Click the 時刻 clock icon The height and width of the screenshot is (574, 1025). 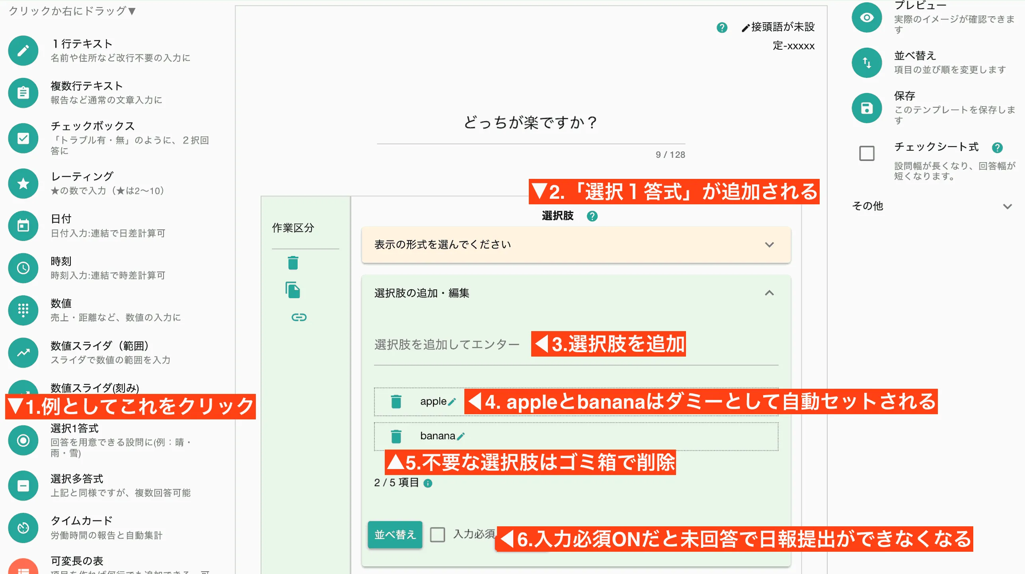23,268
